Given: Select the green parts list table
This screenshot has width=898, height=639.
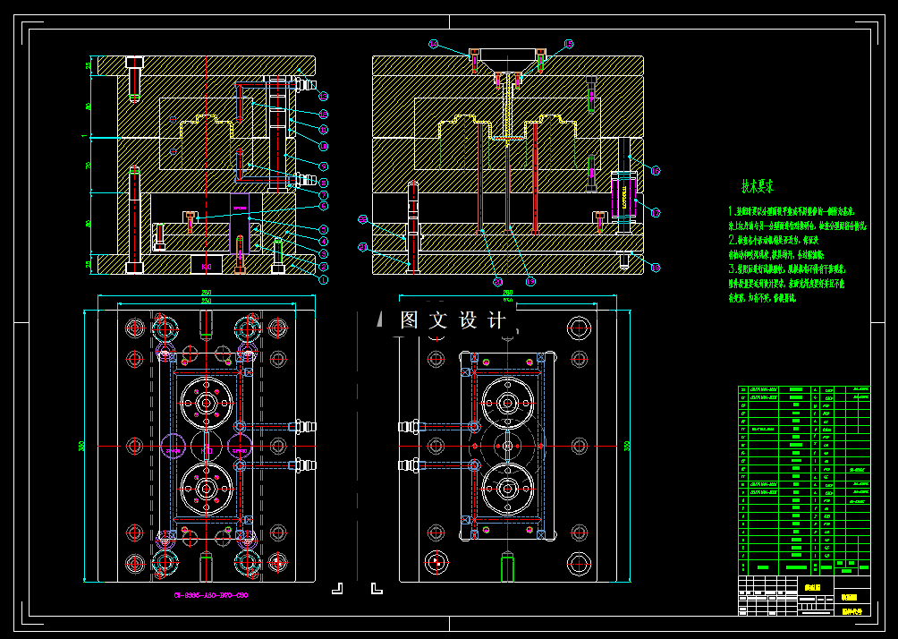Looking at the screenshot, I should click(804, 481).
